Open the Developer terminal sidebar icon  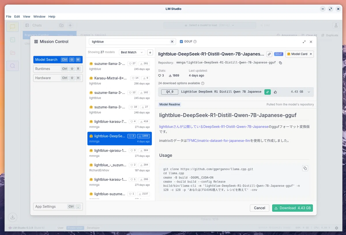coord(12,40)
